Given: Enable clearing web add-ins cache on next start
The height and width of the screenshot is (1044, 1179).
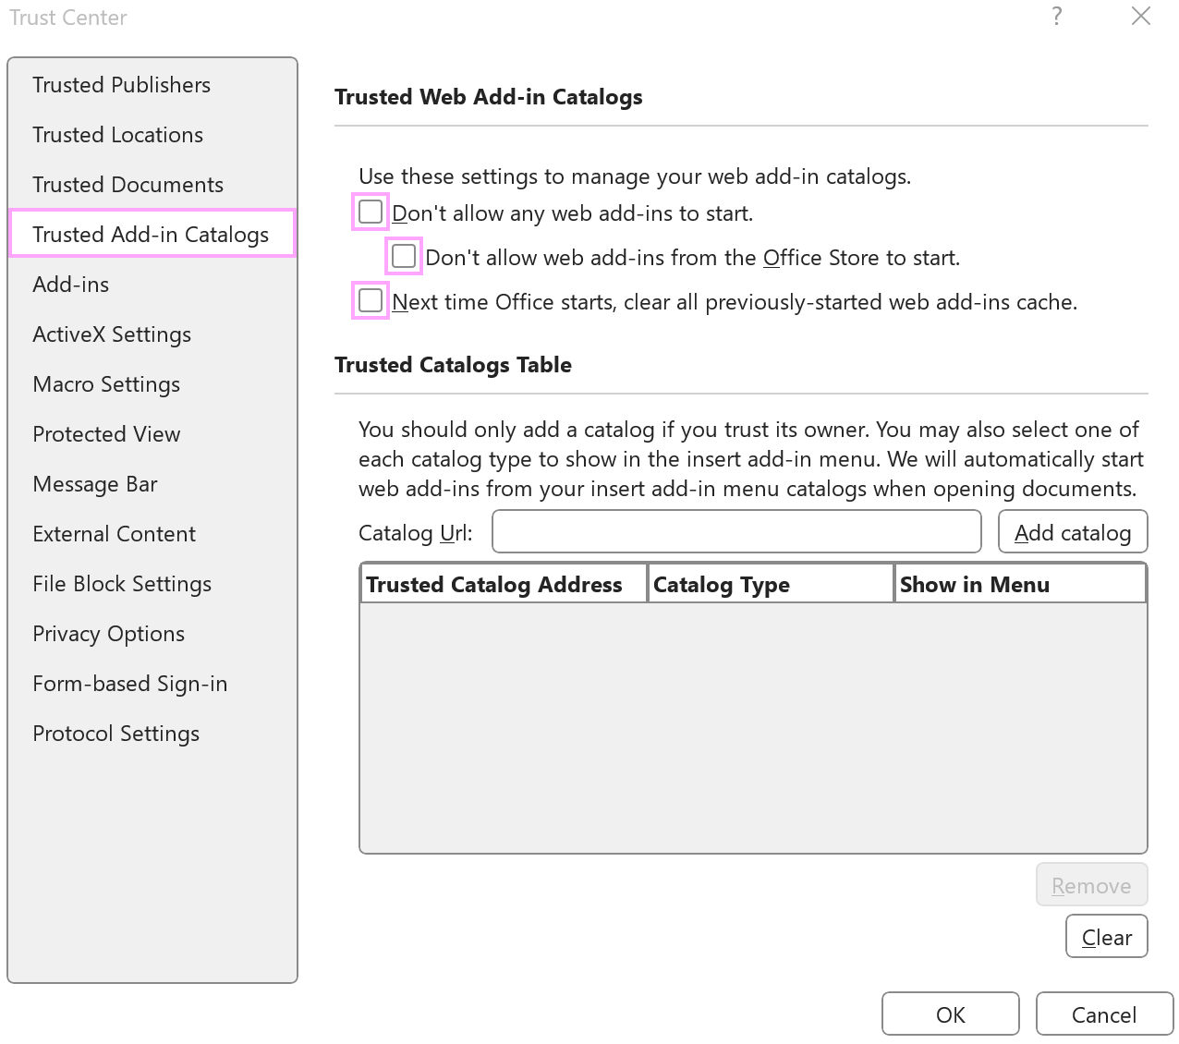Looking at the screenshot, I should [370, 300].
